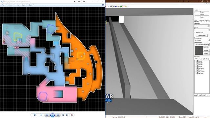Switch to the User VisGroups tab
Screen dimensions: 210x118
pyautogui.click(x=196, y=59)
